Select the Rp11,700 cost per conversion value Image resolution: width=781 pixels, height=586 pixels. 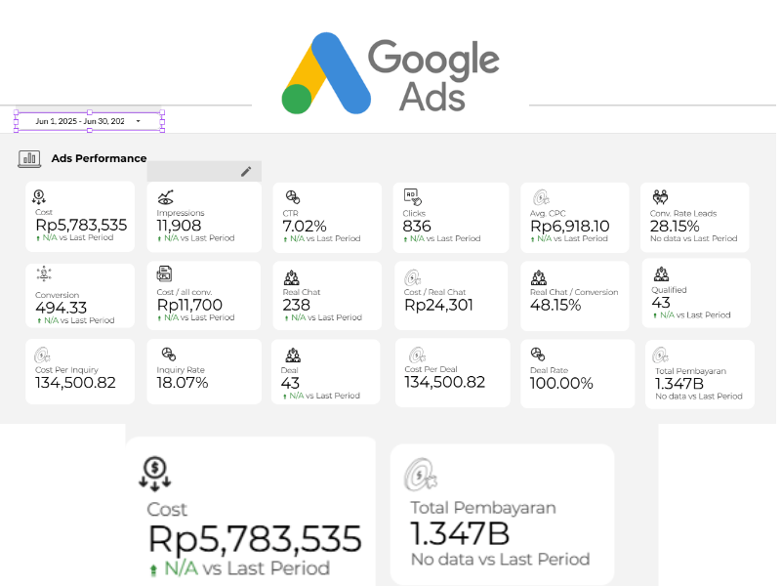189,305
